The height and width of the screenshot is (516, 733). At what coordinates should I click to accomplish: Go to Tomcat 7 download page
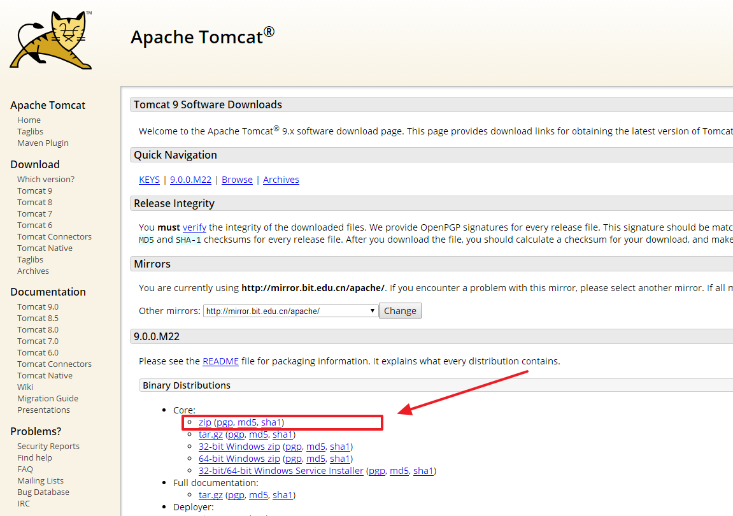tap(34, 214)
